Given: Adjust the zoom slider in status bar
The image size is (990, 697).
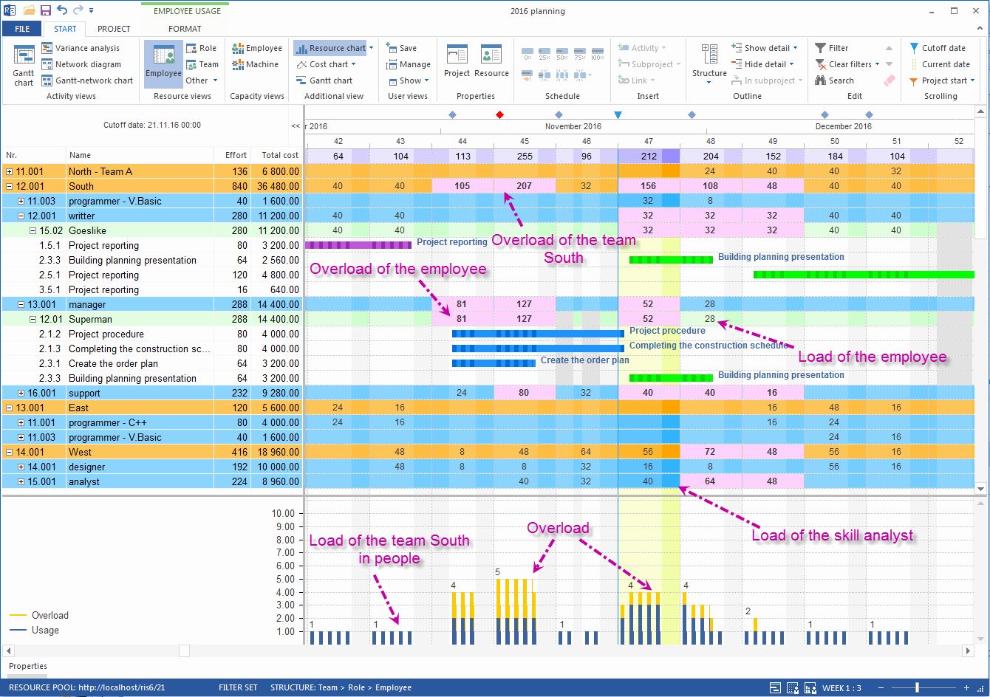Looking at the screenshot, I should 918,687.
